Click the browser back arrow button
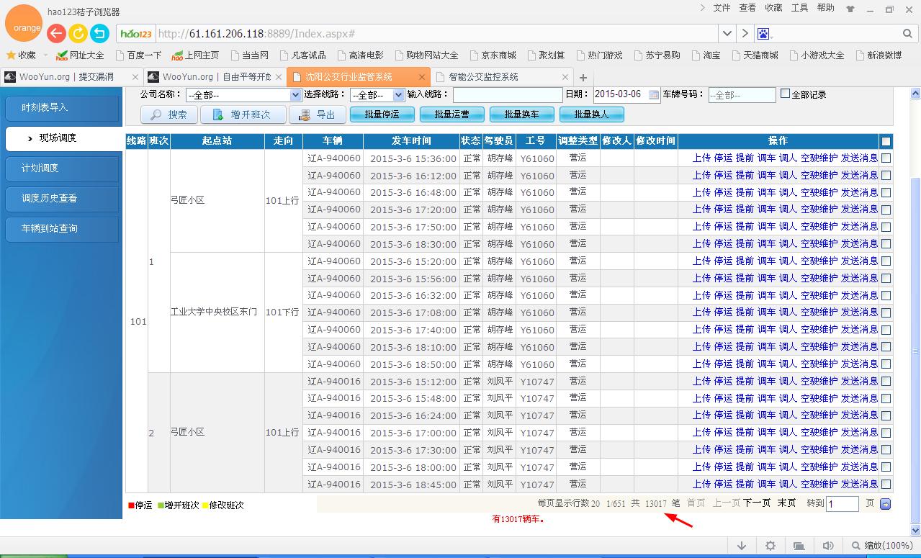Viewport: 921px width, 558px height. (x=56, y=33)
